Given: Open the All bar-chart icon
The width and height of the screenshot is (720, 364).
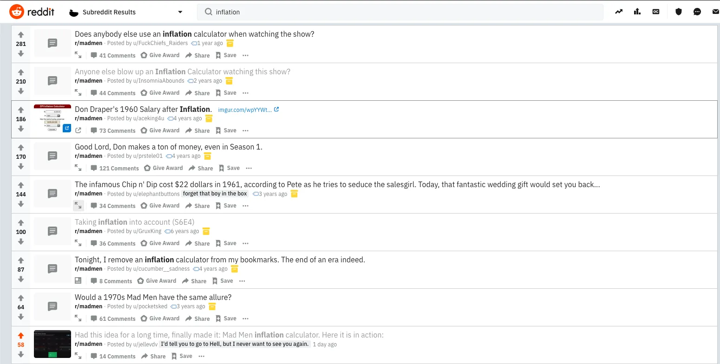Looking at the screenshot, I should click(x=637, y=12).
